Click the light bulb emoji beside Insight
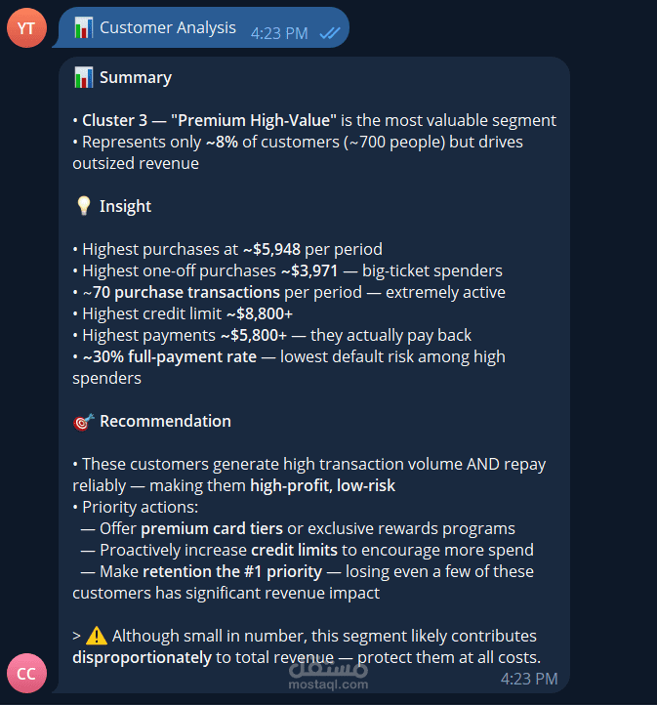Viewport: 657px width, 705px height. [x=84, y=206]
